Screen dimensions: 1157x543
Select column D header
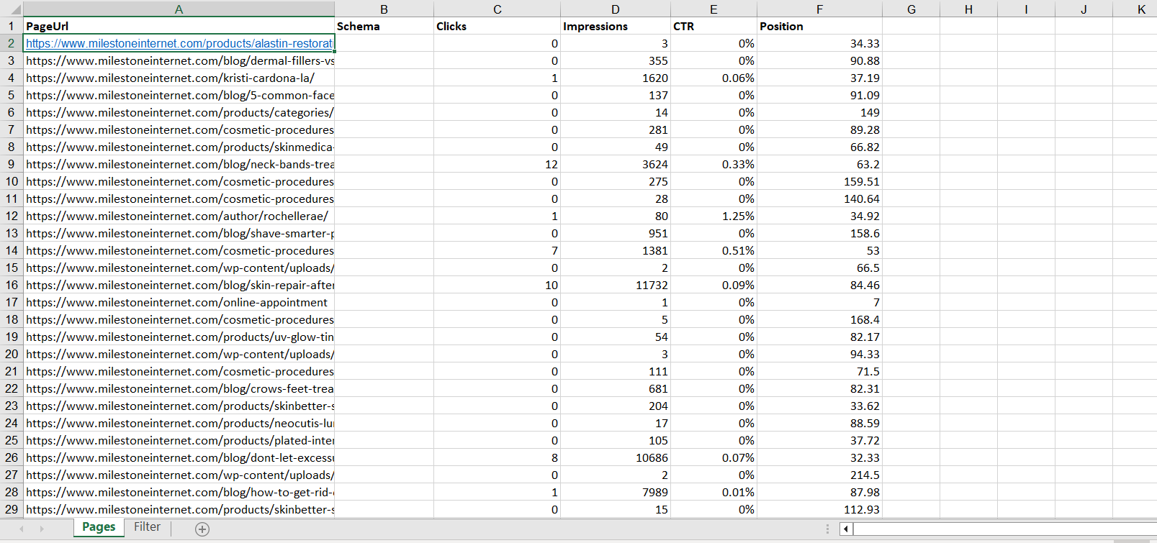(615, 9)
